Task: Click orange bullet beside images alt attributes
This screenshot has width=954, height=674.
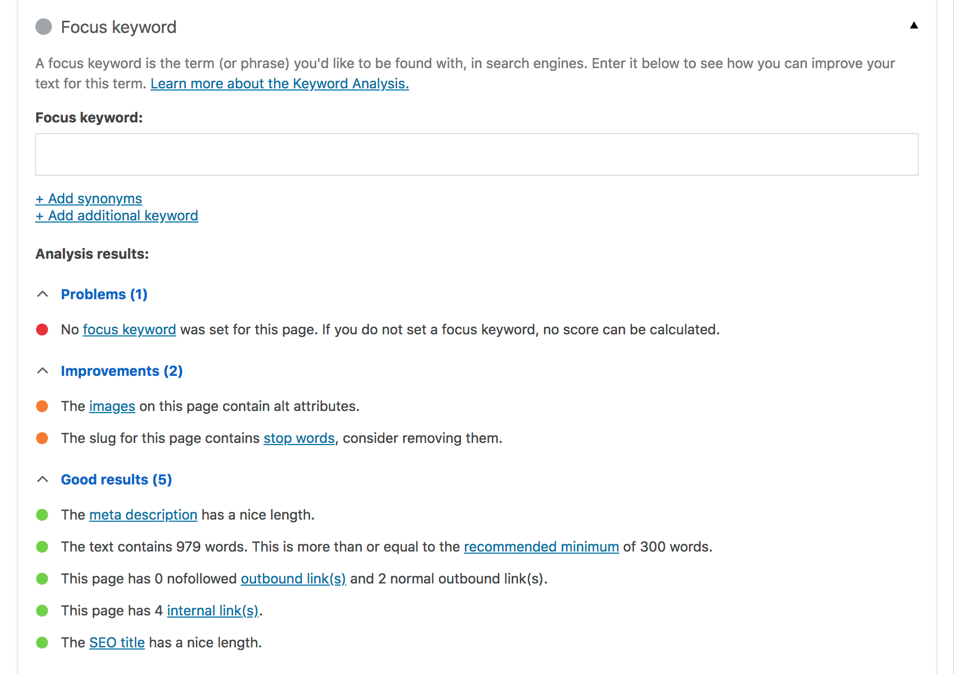Action: 42,406
